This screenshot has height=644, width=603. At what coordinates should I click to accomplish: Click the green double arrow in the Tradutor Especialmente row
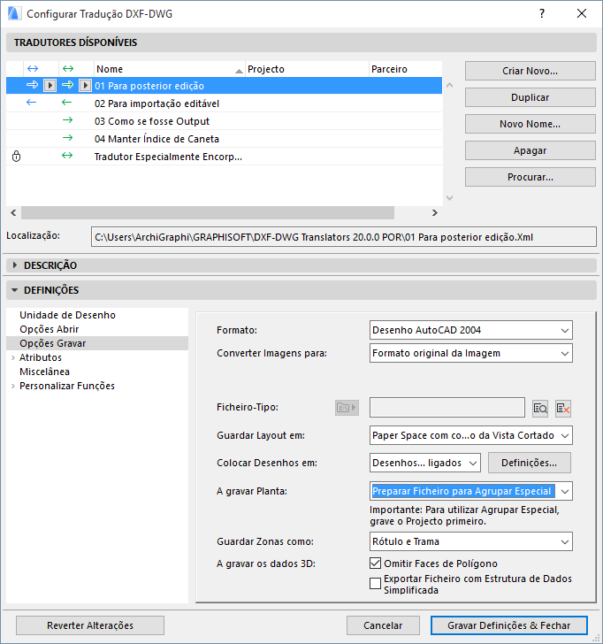tap(67, 156)
